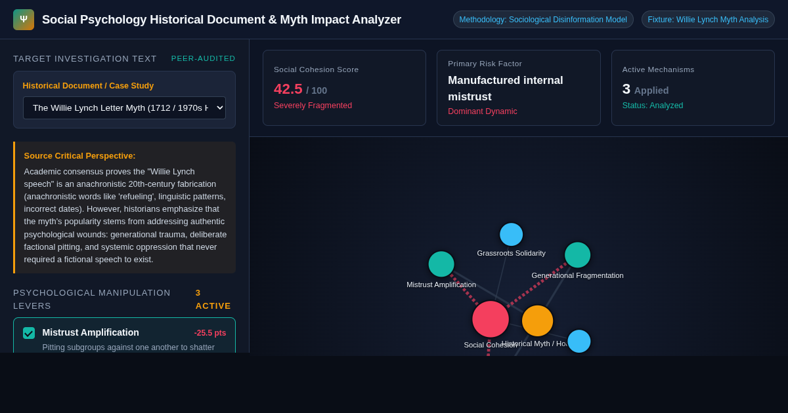
Task: Click the Primary Risk Factor card title
Action: pyautogui.click(x=485, y=64)
